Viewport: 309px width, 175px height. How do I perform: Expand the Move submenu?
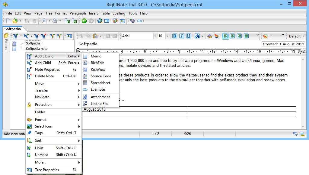click(54, 84)
